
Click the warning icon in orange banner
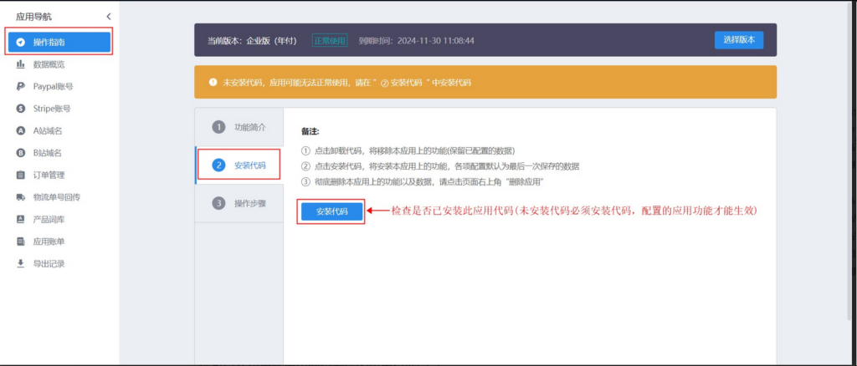[x=213, y=83]
